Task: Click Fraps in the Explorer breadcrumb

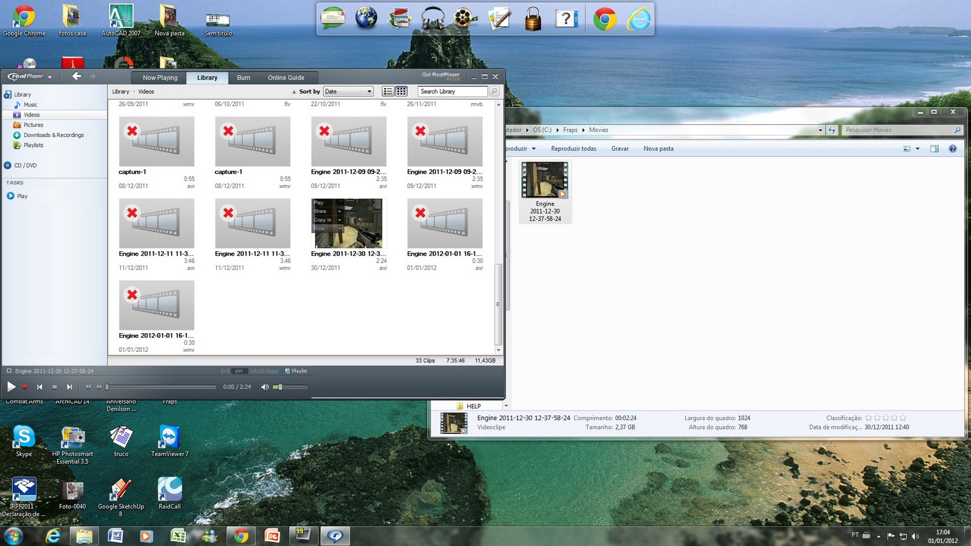Action: [x=570, y=130]
